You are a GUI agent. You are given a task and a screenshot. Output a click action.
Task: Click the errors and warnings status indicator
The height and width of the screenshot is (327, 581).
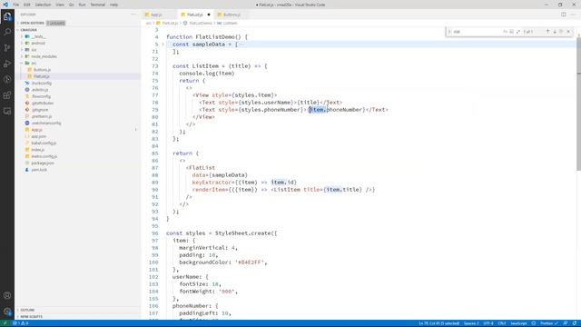click(x=21, y=323)
